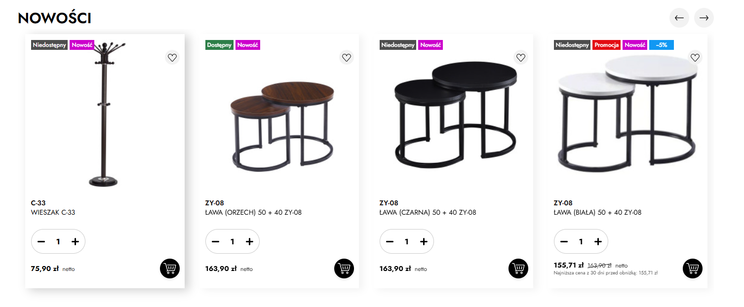This screenshot has width=744, height=307.
Task: Click the Promocja badge on white table
Action: click(x=606, y=45)
